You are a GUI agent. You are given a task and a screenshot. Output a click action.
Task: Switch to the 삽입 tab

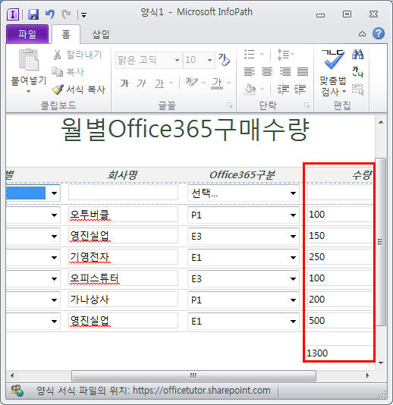101,34
